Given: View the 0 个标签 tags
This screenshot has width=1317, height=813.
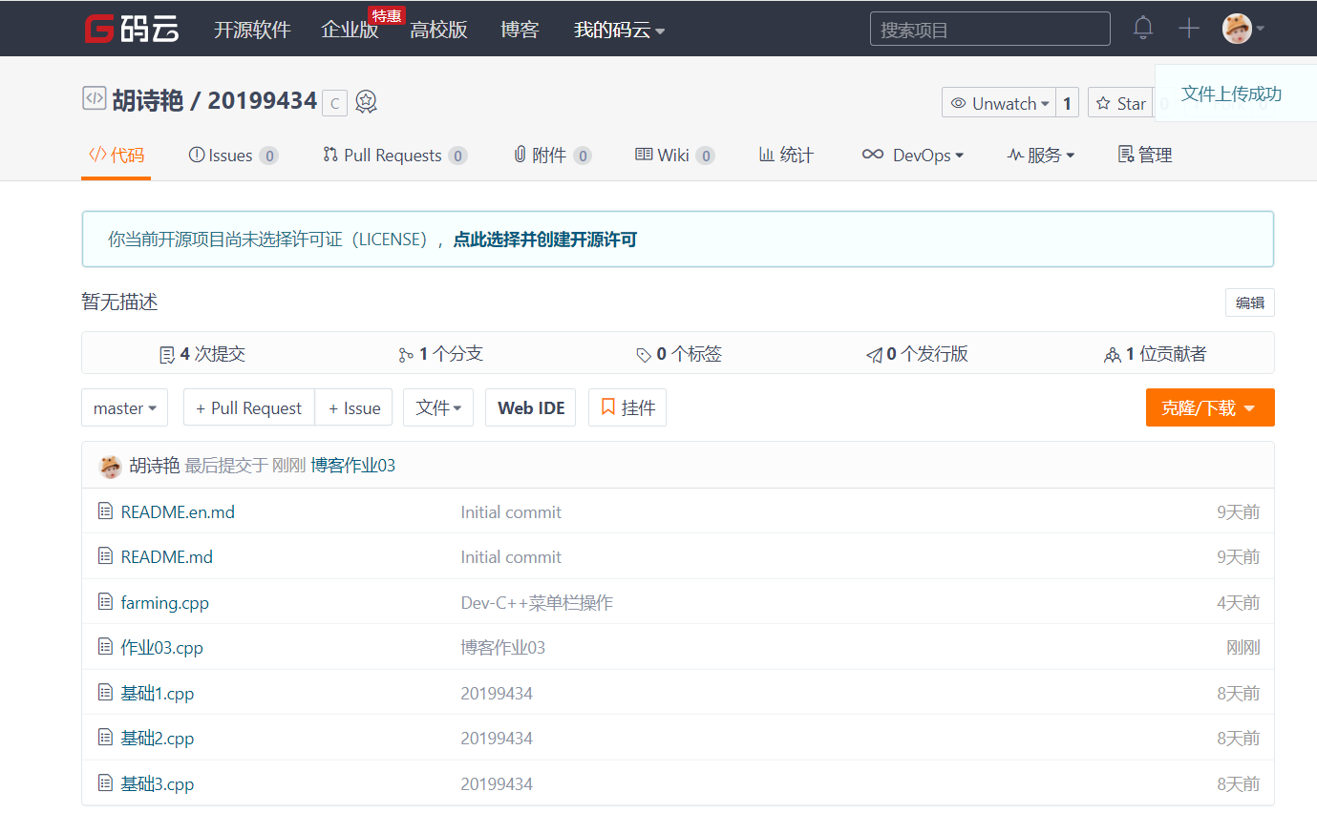Looking at the screenshot, I should point(679,354).
